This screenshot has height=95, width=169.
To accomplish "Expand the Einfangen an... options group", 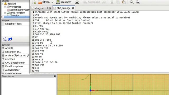I will [3, 52].
